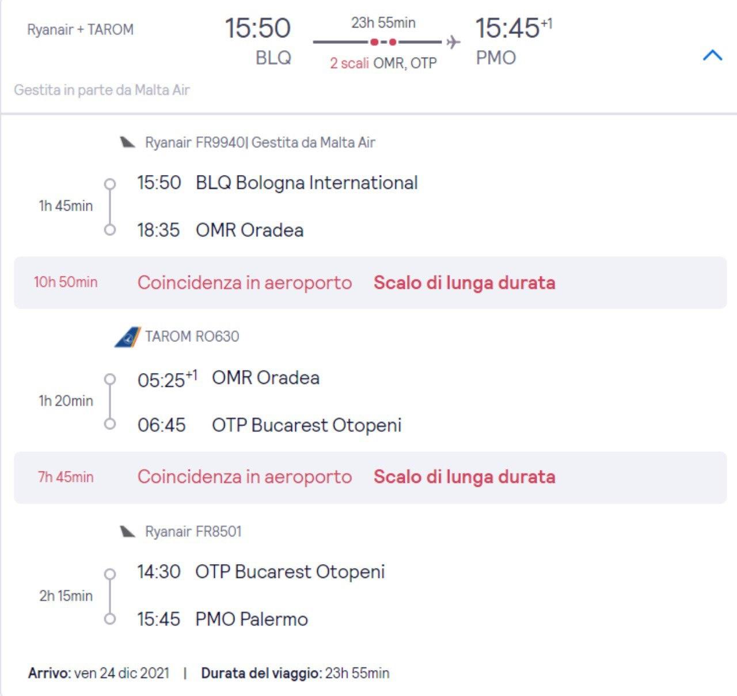Click 'Scalo di lunga durata' in Oradea layover
This screenshot has width=737, height=696.
465,283
